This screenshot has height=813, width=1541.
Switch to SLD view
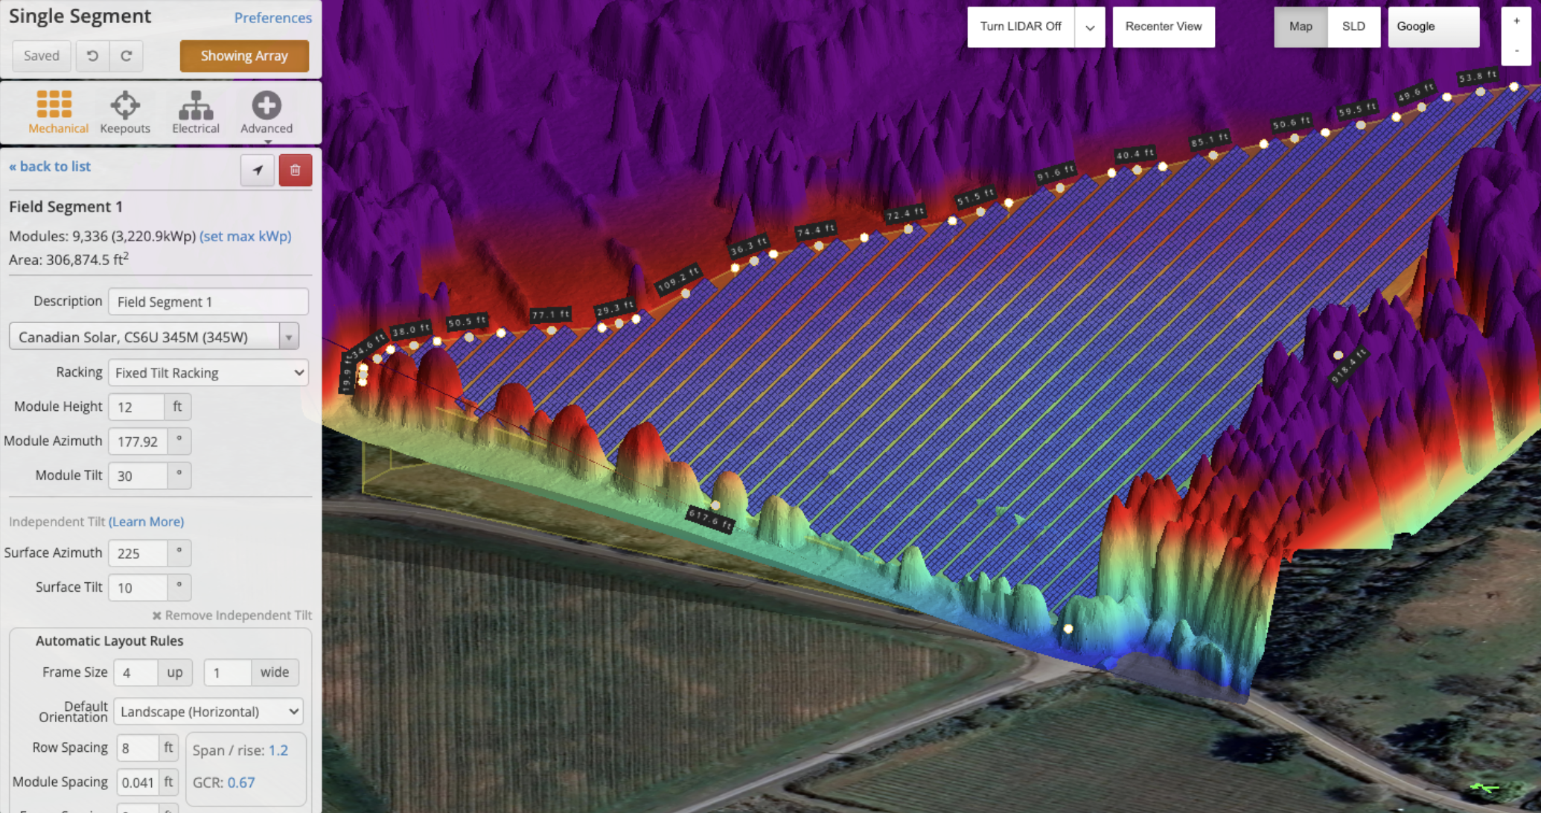pyautogui.click(x=1353, y=27)
